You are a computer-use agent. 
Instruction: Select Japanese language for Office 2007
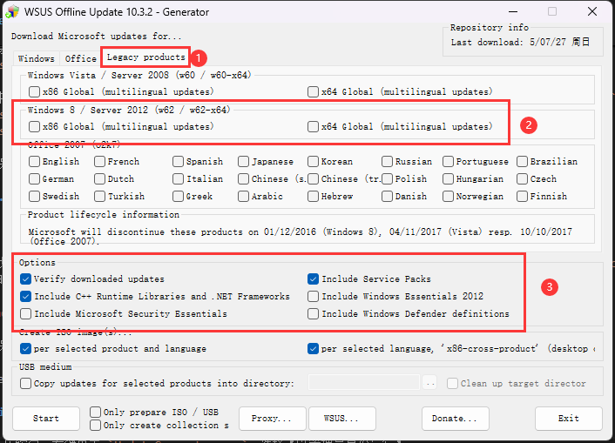pyautogui.click(x=243, y=162)
